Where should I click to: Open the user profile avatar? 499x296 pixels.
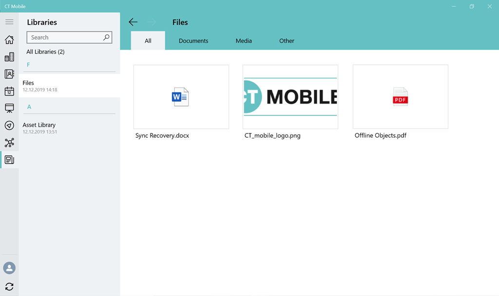click(9, 268)
